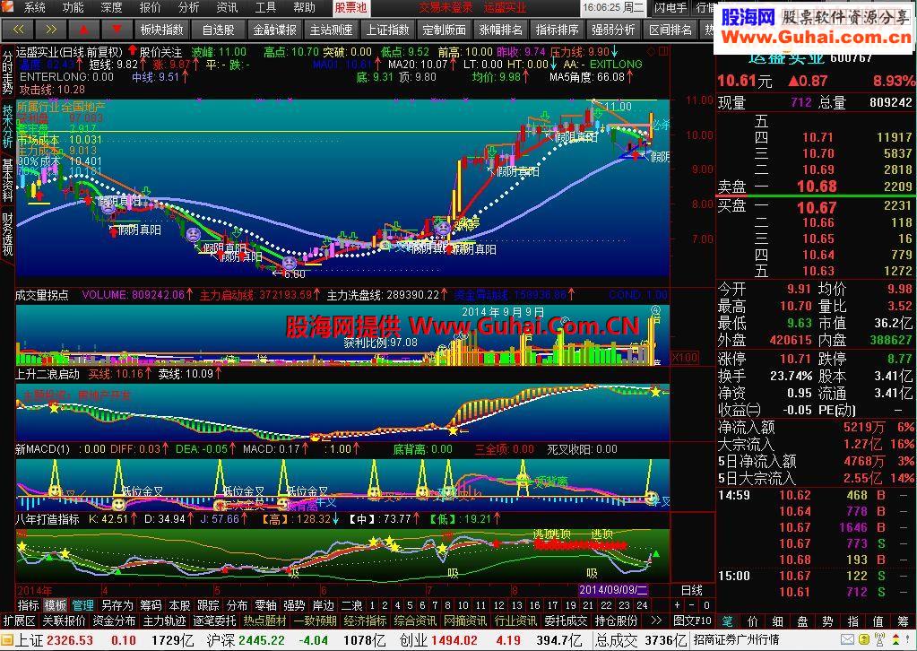Screen dimensions: 917x651
Task: Open the 资金分布 tab
Action: [114, 620]
